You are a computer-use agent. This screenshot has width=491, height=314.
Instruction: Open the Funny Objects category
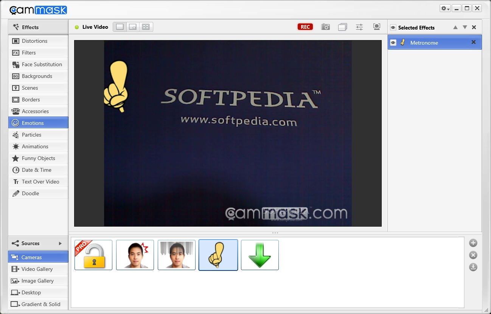click(x=38, y=158)
